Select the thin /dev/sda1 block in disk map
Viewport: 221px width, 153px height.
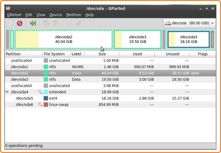12,39
